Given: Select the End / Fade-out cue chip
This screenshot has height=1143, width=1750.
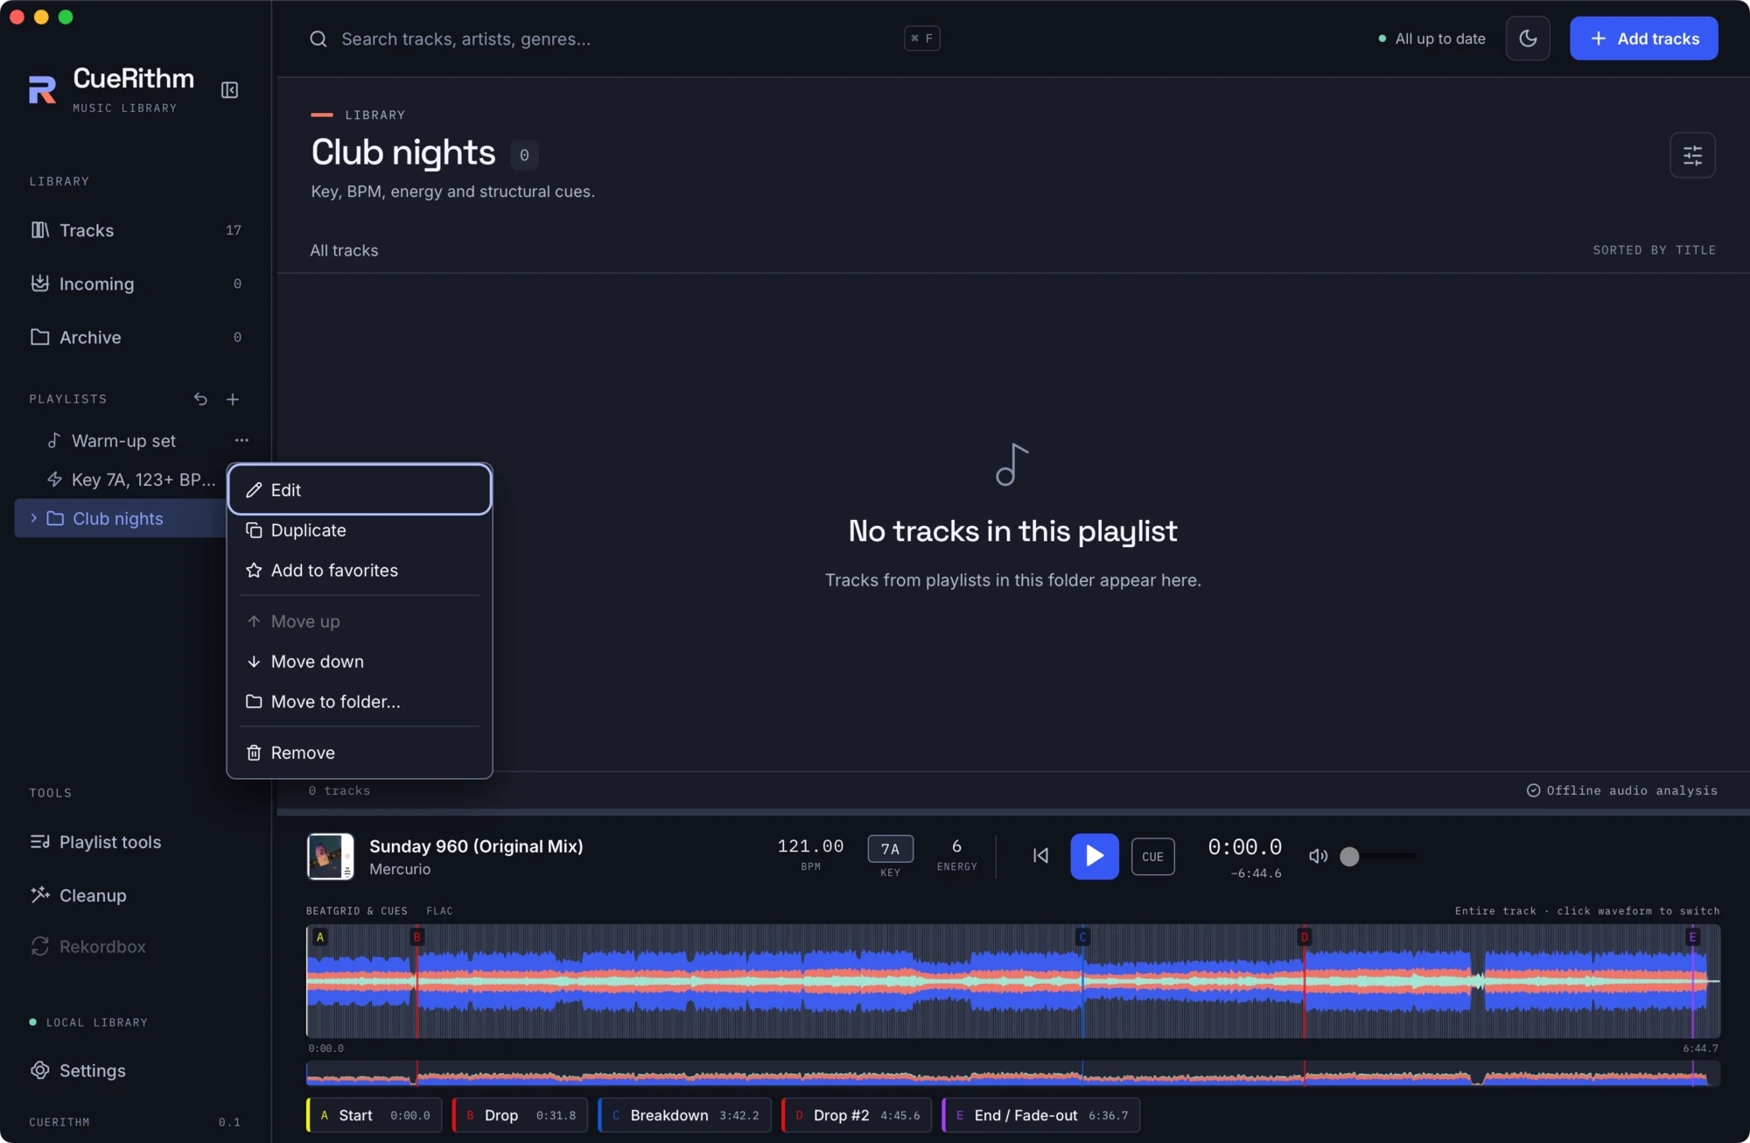Looking at the screenshot, I should click(1041, 1115).
